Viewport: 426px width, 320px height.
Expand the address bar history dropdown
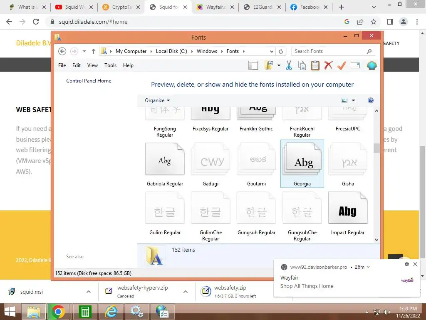tap(272, 51)
